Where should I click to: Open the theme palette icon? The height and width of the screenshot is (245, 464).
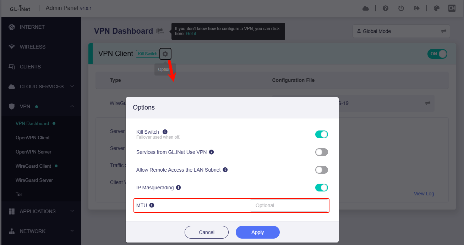pyautogui.click(x=437, y=8)
